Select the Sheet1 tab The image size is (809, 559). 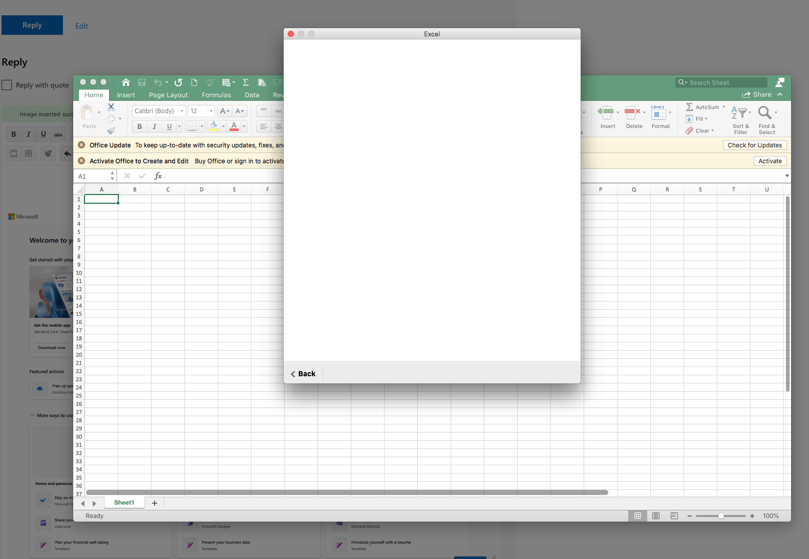click(x=124, y=503)
